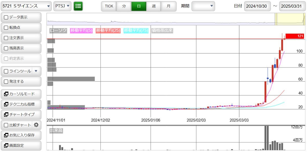The image size is (307, 152).
Task: Click お気に入り保存 button
Action: point(21,135)
